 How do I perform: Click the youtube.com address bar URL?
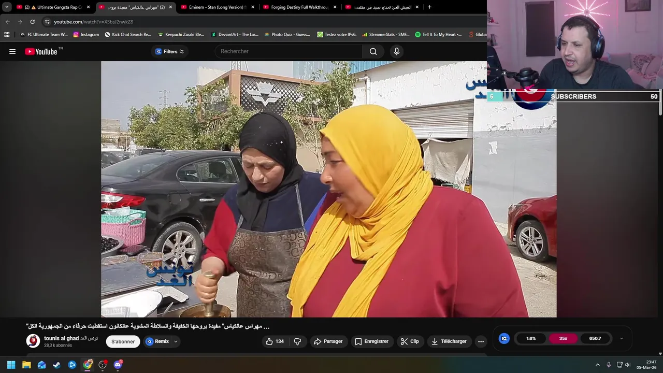coord(93,22)
